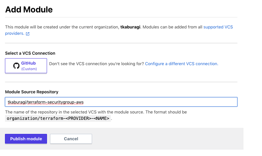Select the GitHub (Custom) VCS connection
This screenshot has width=262, height=156.
click(26, 66)
